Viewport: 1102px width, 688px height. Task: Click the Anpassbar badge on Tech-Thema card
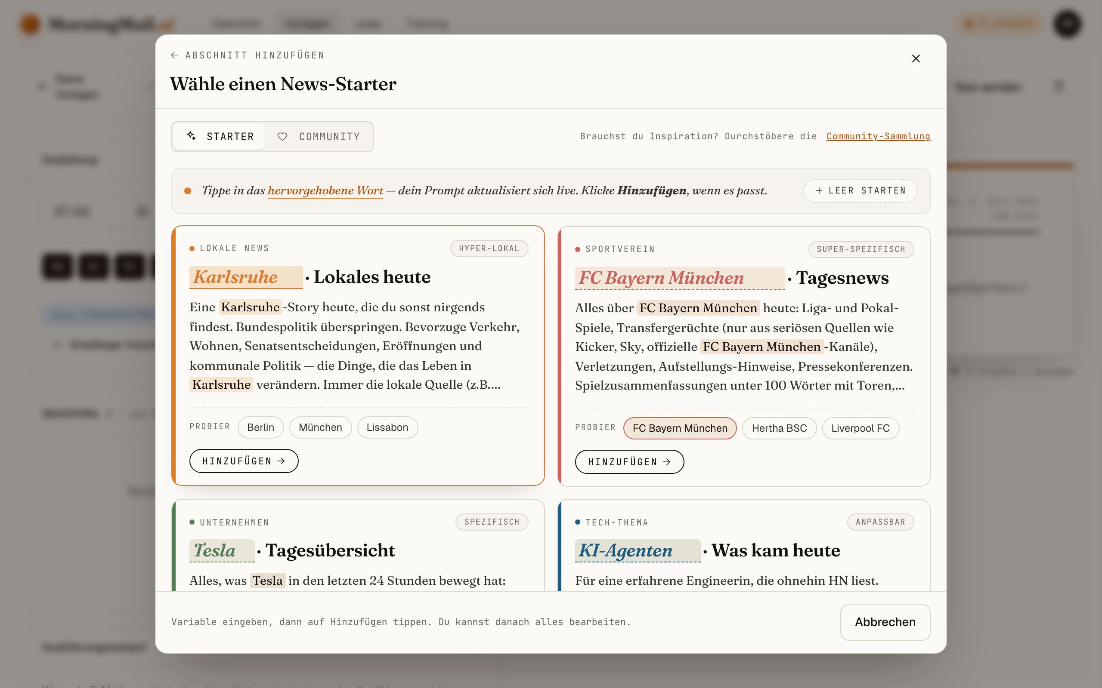click(x=880, y=522)
